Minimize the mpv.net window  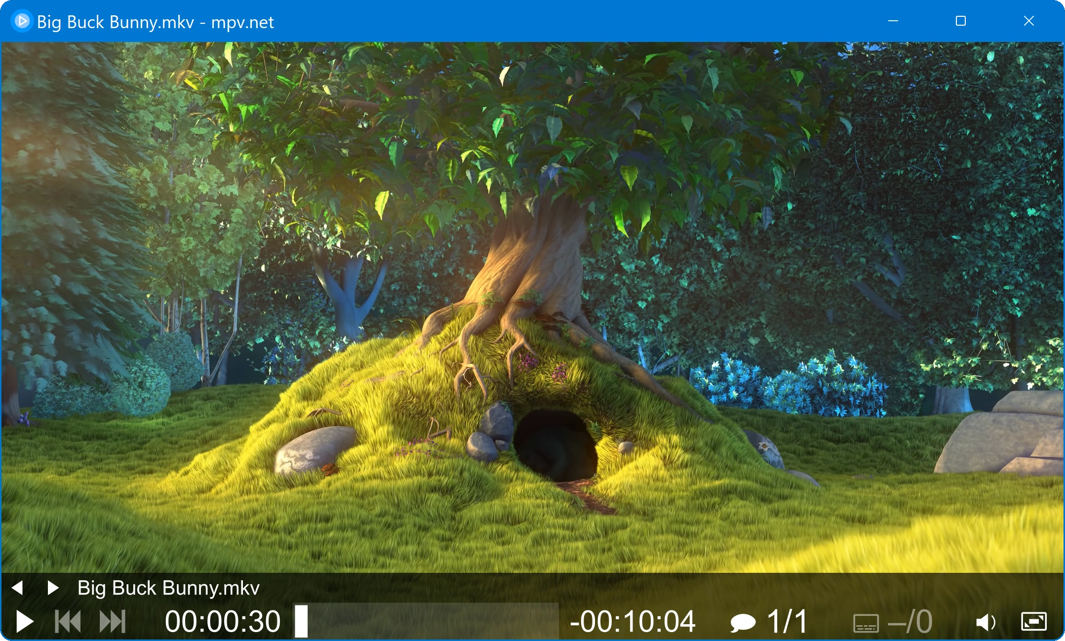point(893,21)
